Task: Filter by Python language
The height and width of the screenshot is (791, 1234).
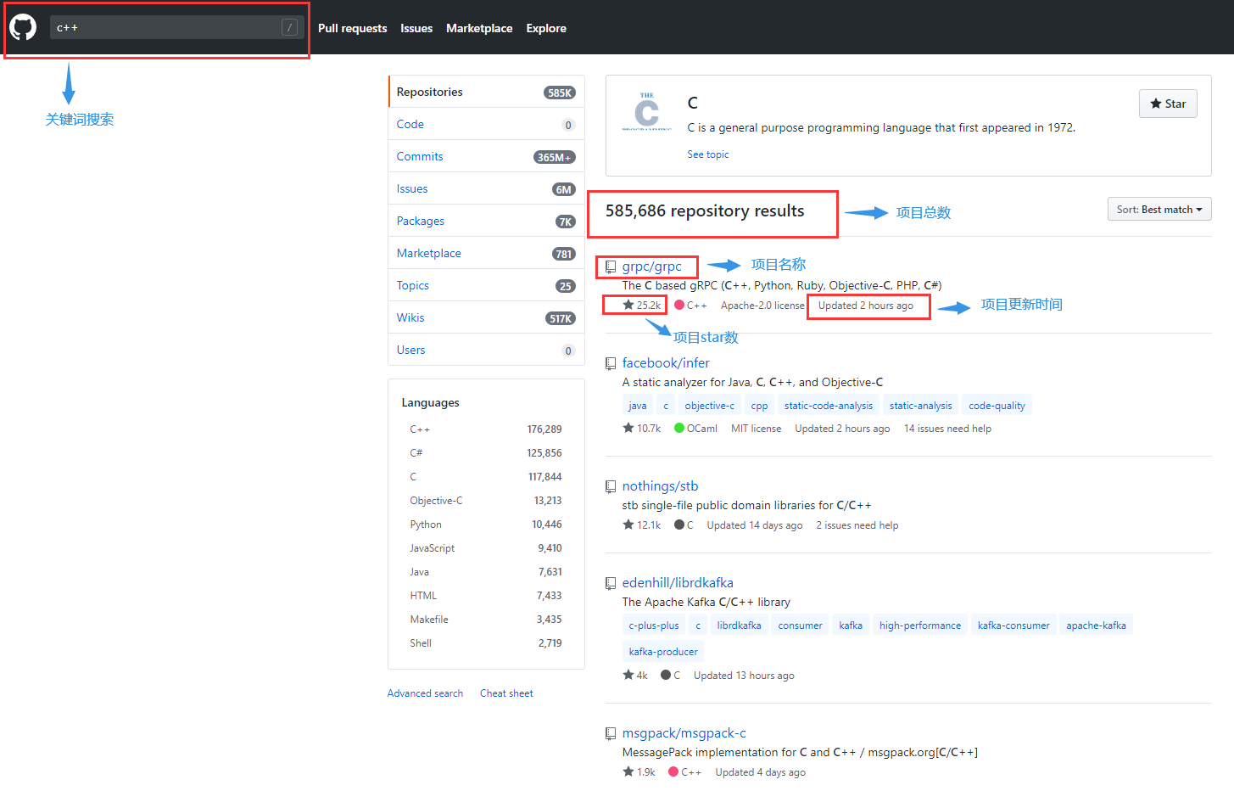Action: tap(486, 525)
